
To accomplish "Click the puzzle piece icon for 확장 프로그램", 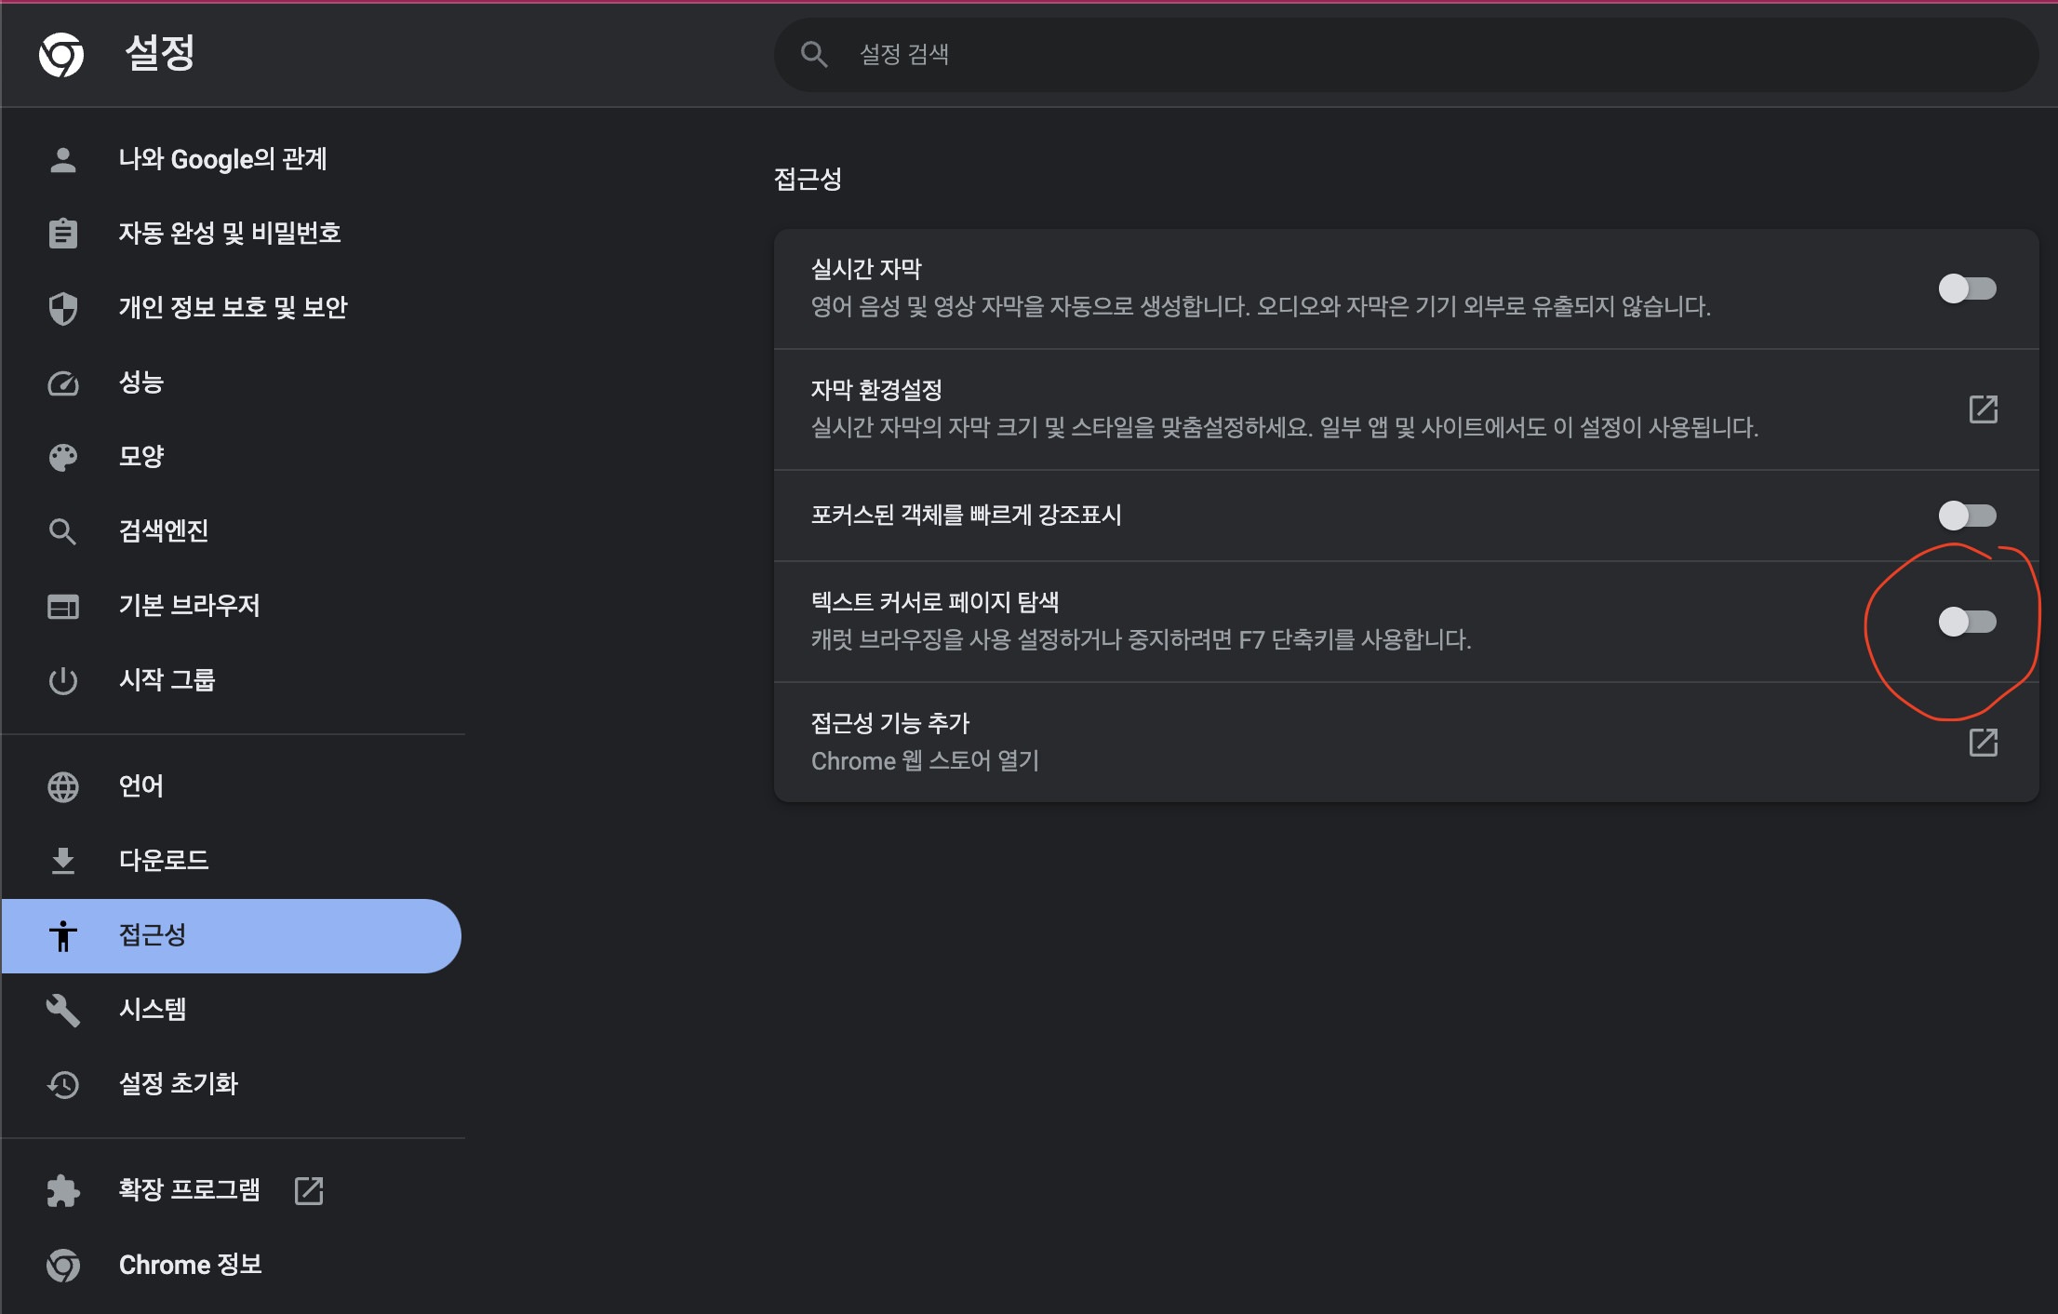I will [62, 1190].
